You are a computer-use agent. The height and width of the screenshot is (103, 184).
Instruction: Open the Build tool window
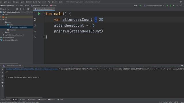coord(60,100)
